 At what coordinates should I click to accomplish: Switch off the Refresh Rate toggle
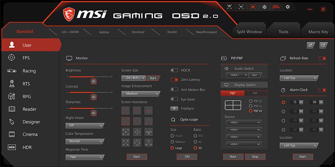click(322, 58)
